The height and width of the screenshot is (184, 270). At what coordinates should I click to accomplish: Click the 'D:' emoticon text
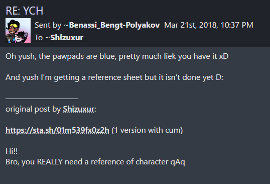[x=219, y=77]
